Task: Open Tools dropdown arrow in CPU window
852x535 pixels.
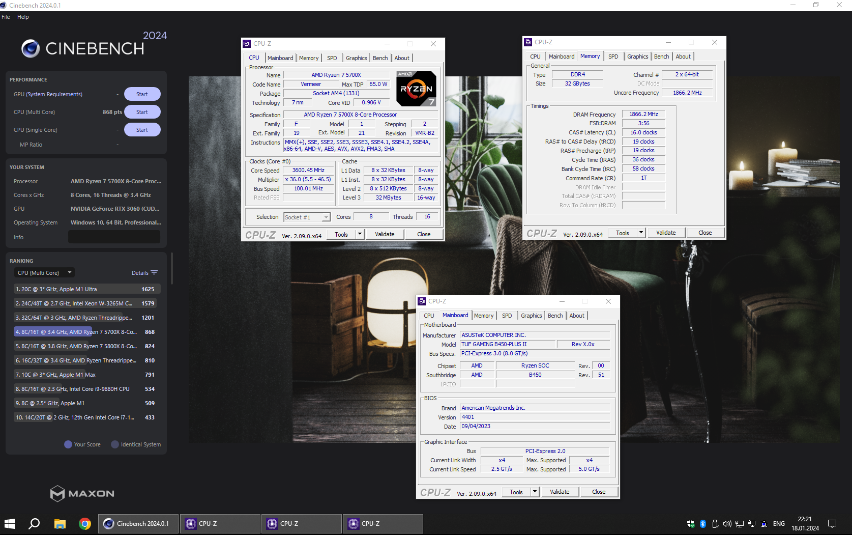Action: coord(360,234)
